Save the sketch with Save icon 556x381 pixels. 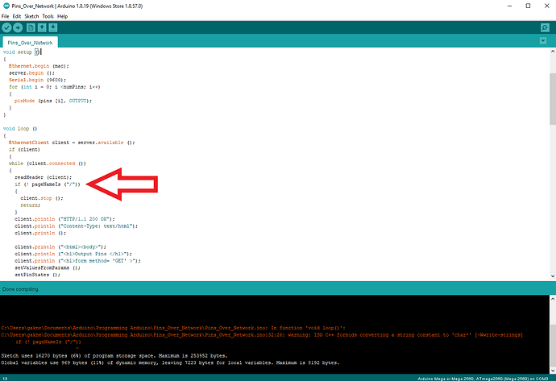(53, 27)
